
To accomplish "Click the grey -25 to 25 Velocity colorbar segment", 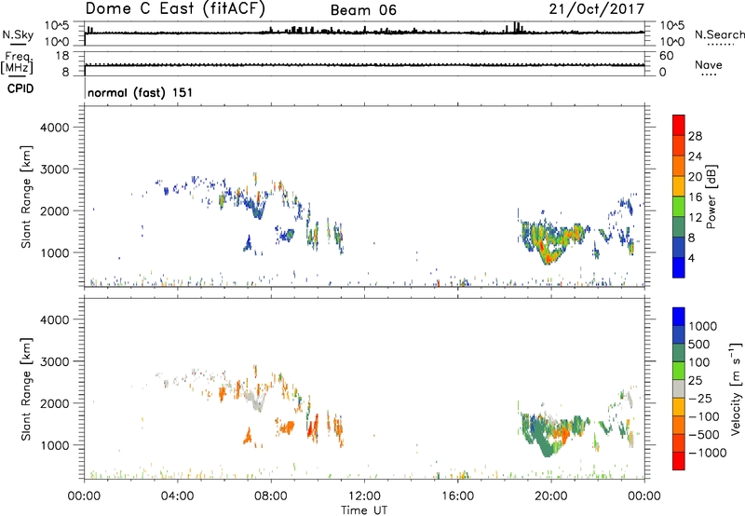I will (679, 388).
